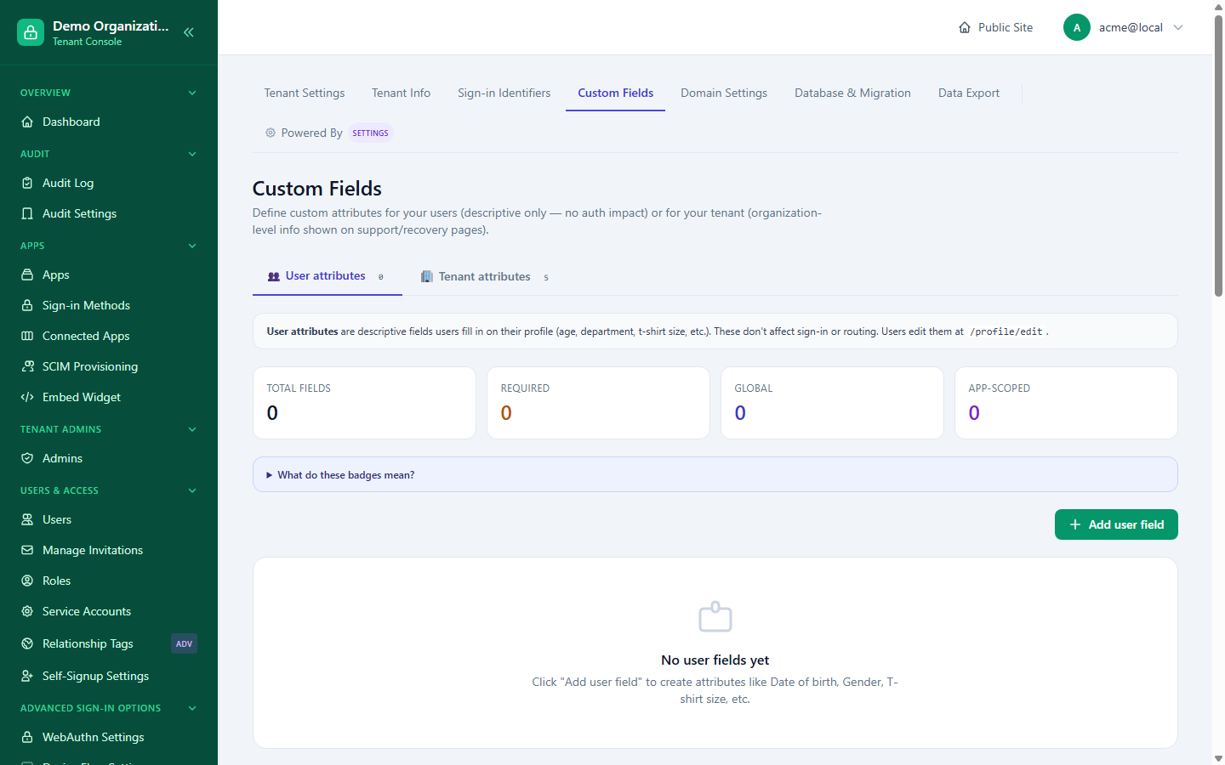This screenshot has width=1225, height=765.
Task: Click the page vertical scrollbar
Action: [x=1218, y=156]
